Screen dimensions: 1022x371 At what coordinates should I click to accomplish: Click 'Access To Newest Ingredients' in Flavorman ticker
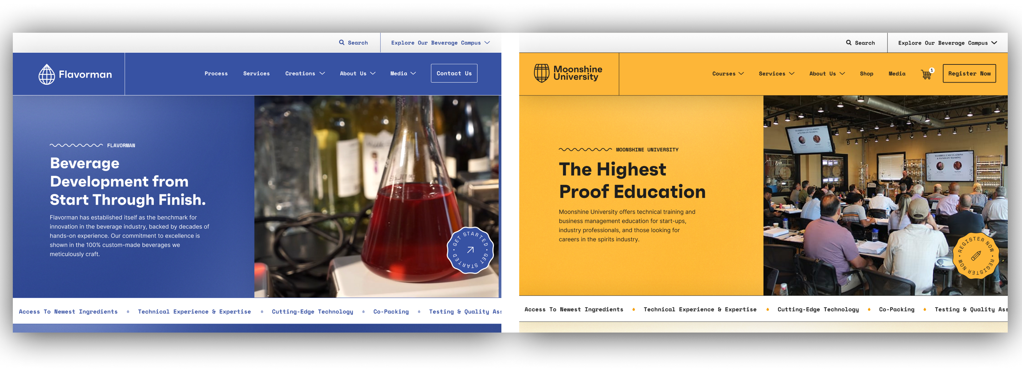pos(68,312)
